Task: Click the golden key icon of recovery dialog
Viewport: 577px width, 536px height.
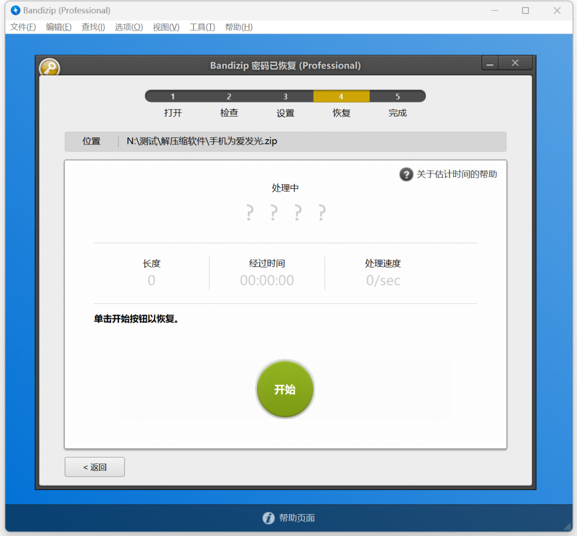Action: [49, 67]
